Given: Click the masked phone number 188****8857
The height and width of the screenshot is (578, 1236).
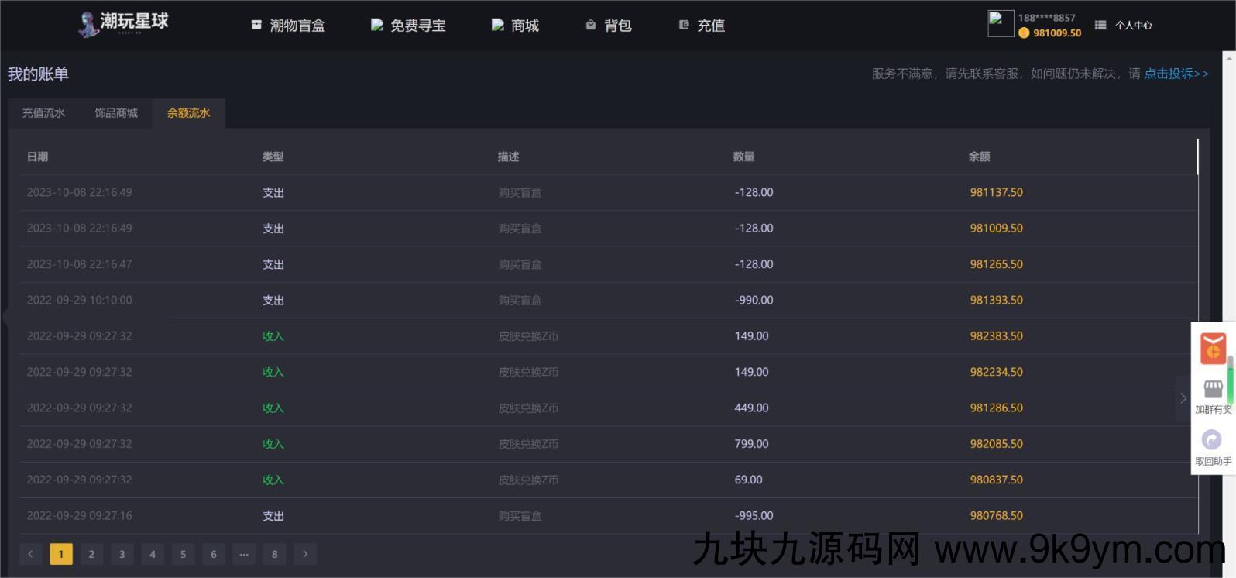Looking at the screenshot, I should point(1047,18).
